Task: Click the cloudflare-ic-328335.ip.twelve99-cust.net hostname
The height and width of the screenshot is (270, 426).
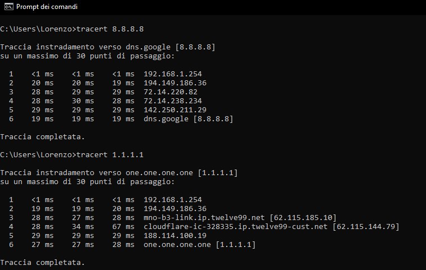Action: pos(236,226)
